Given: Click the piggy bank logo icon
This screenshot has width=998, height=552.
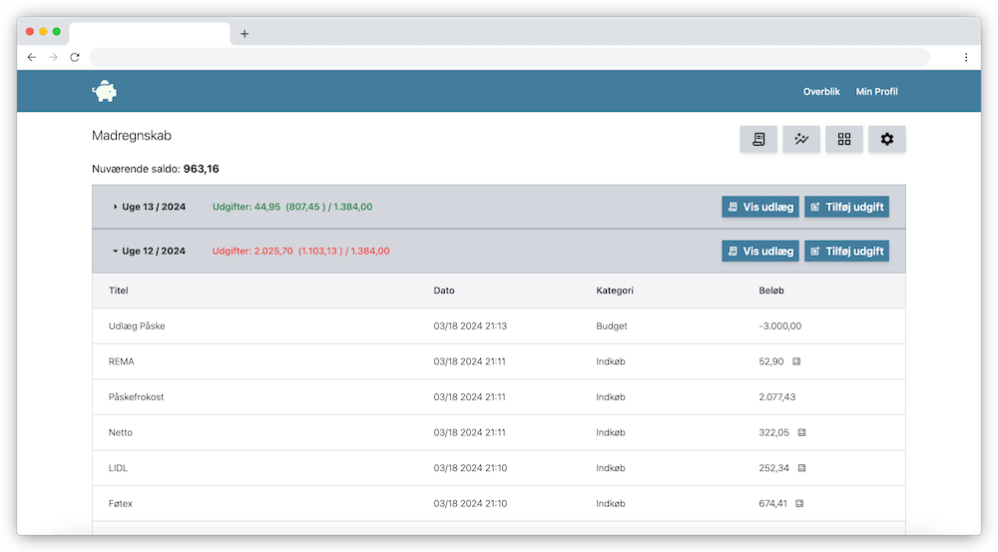Looking at the screenshot, I should pos(105,91).
